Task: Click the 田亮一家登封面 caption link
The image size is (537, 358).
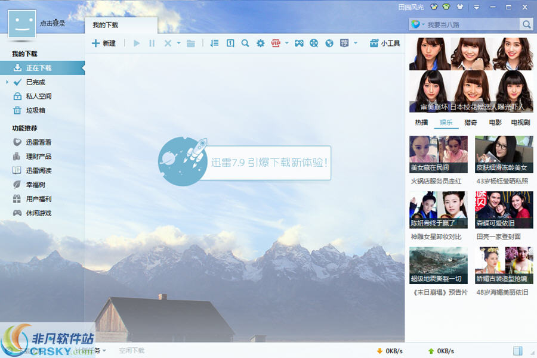Action: click(499, 236)
